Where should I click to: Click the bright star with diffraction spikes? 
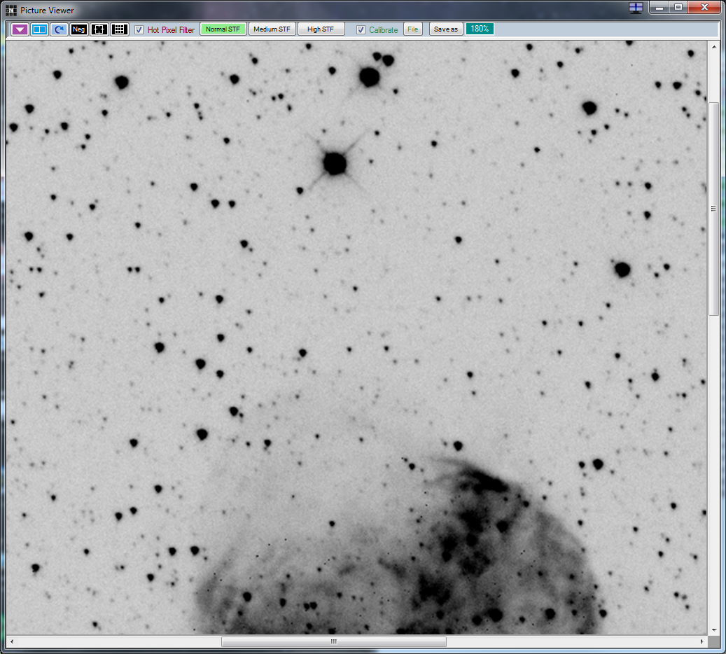tap(335, 164)
